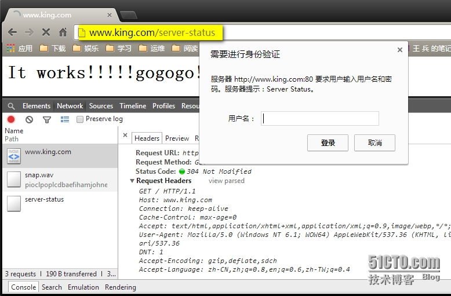451x296 pixels.
Task: Click the DevTools search magnifier icon
Action: click(11, 107)
